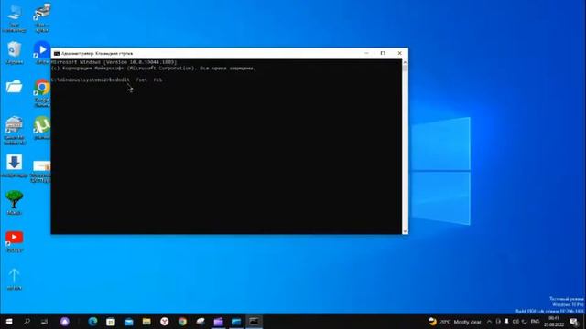This screenshot has height=329, width=586.
Task: Launch Yandex Browser from the taskbar
Action: point(165,322)
